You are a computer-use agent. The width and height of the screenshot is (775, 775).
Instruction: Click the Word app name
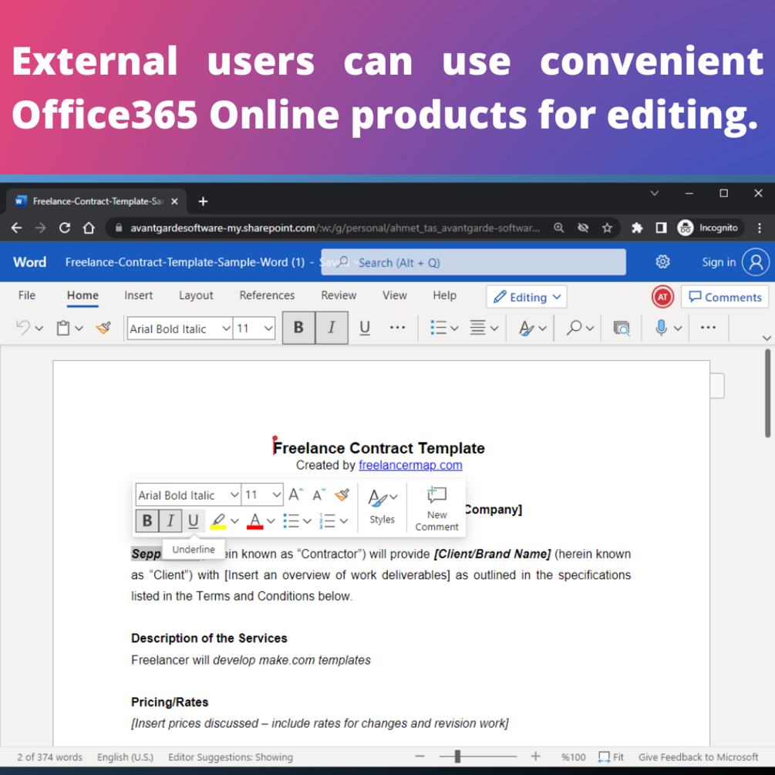coord(29,262)
